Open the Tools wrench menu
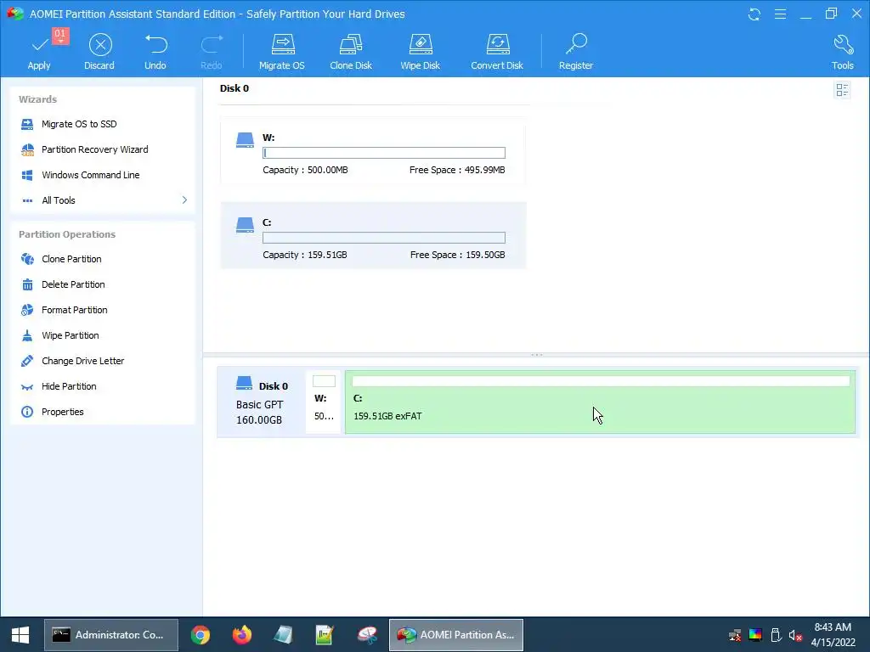Screen dimensions: 870x652 tap(842, 52)
